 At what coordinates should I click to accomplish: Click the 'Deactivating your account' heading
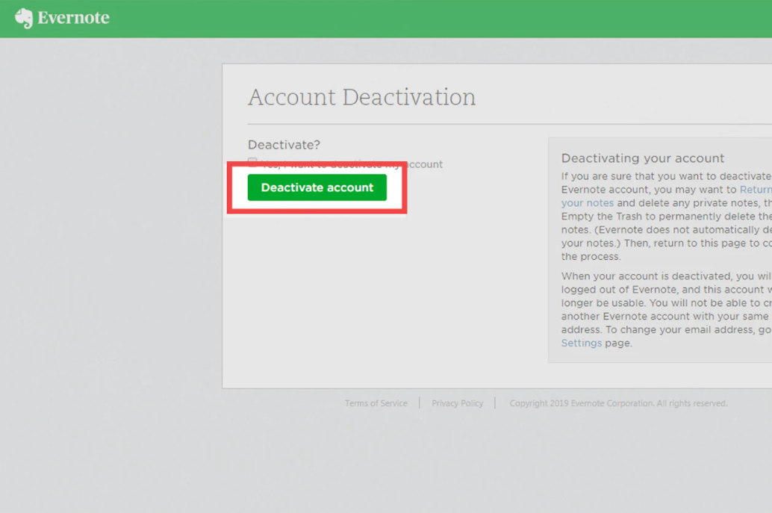[x=643, y=158]
